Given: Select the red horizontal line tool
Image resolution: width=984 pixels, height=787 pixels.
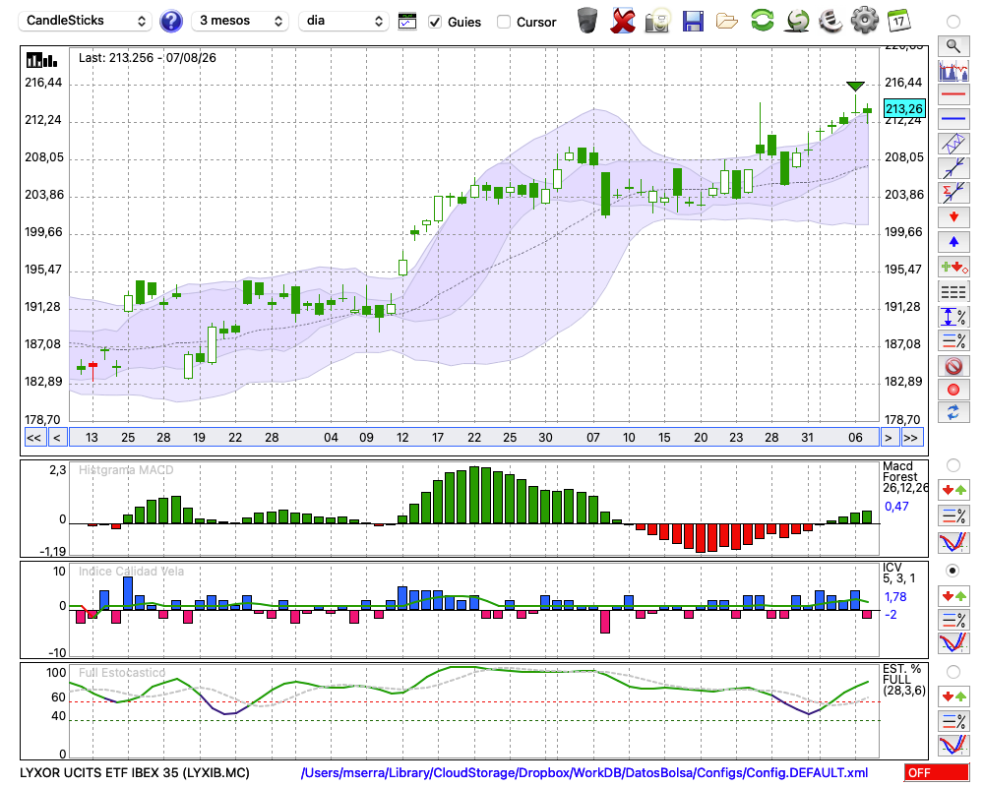Looking at the screenshot, I should pos(953,94).
